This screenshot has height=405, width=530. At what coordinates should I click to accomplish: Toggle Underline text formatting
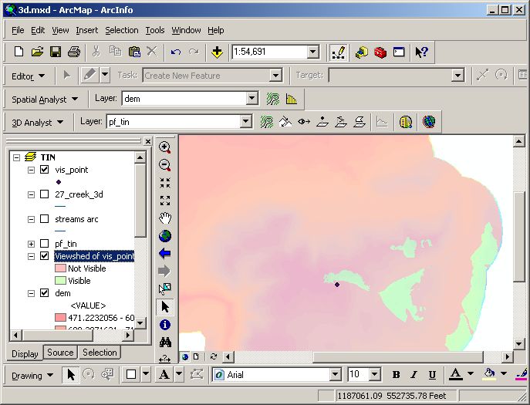[x=432, y=375]
